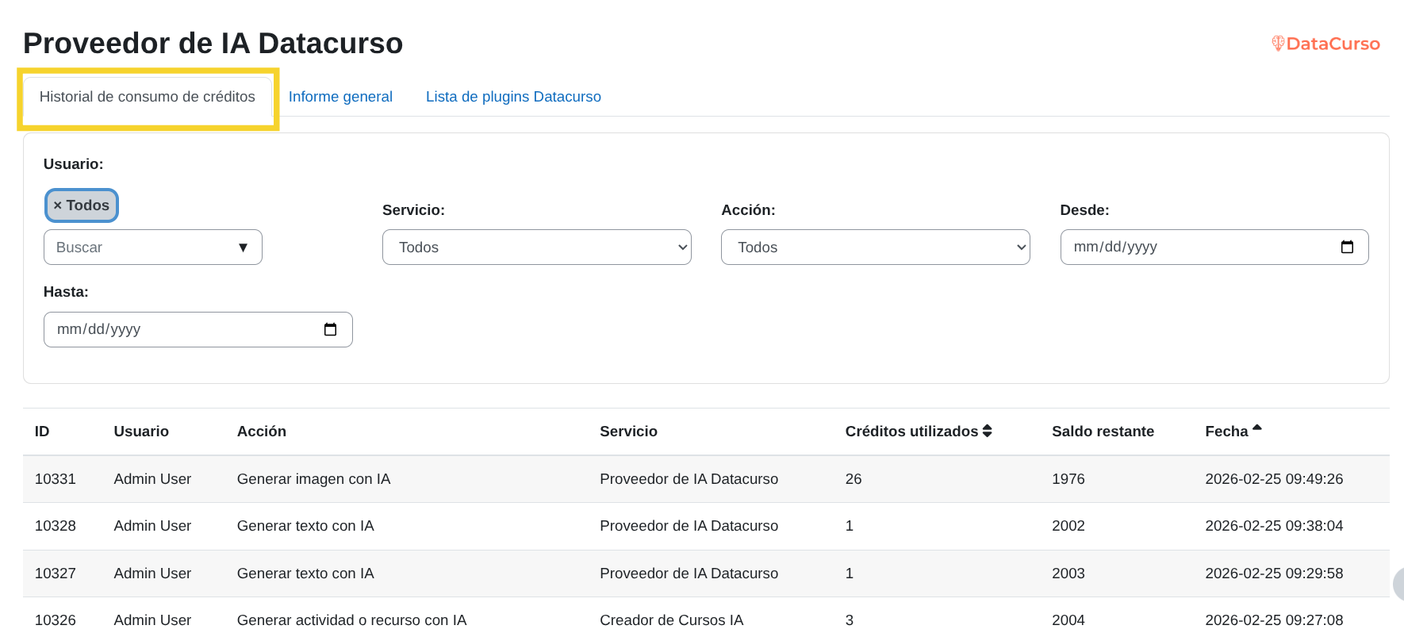
Task: Expand the Acción dropdown
Action: pyautogui.click(x=875, y=247)
